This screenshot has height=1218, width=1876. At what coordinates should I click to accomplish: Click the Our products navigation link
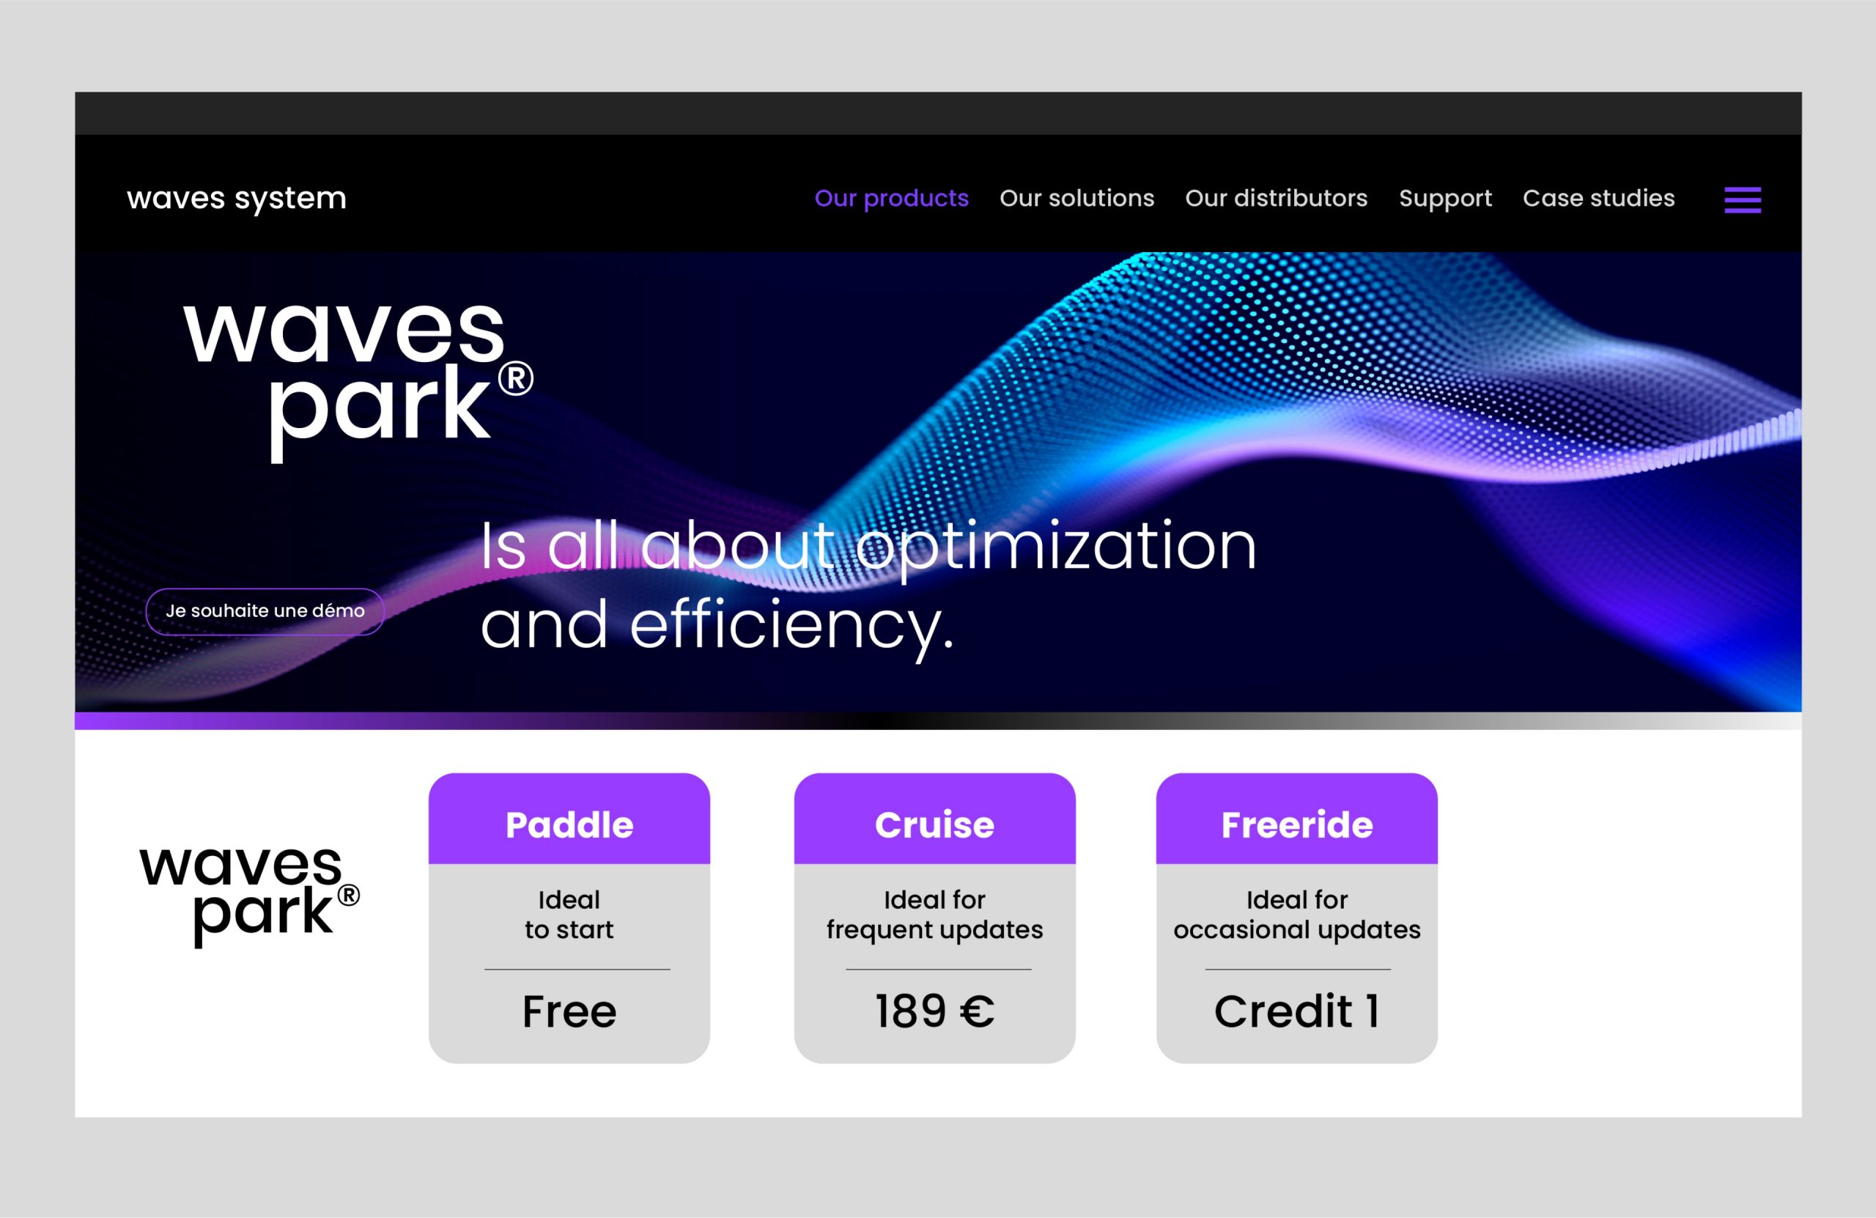click(889, 198)
